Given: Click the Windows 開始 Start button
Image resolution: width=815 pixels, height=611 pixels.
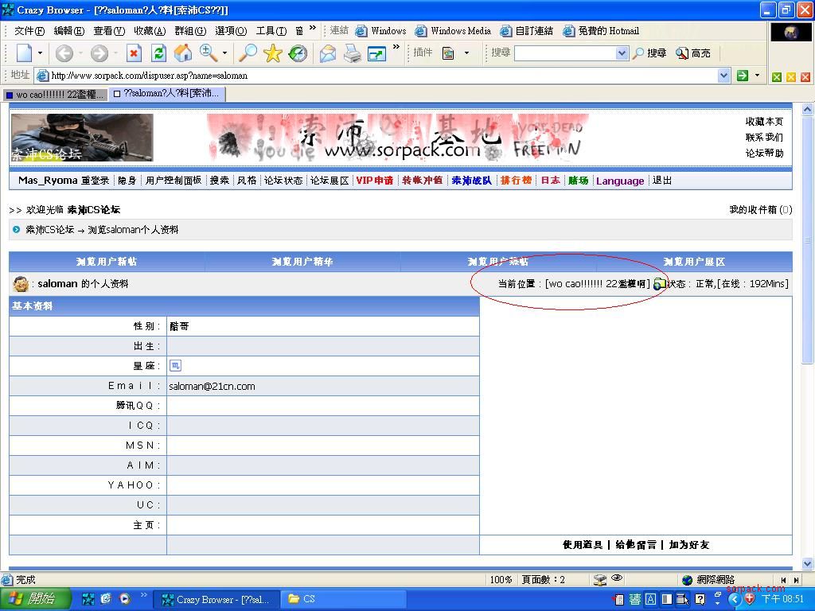Looking at the screenshot, I should (36, 599).
